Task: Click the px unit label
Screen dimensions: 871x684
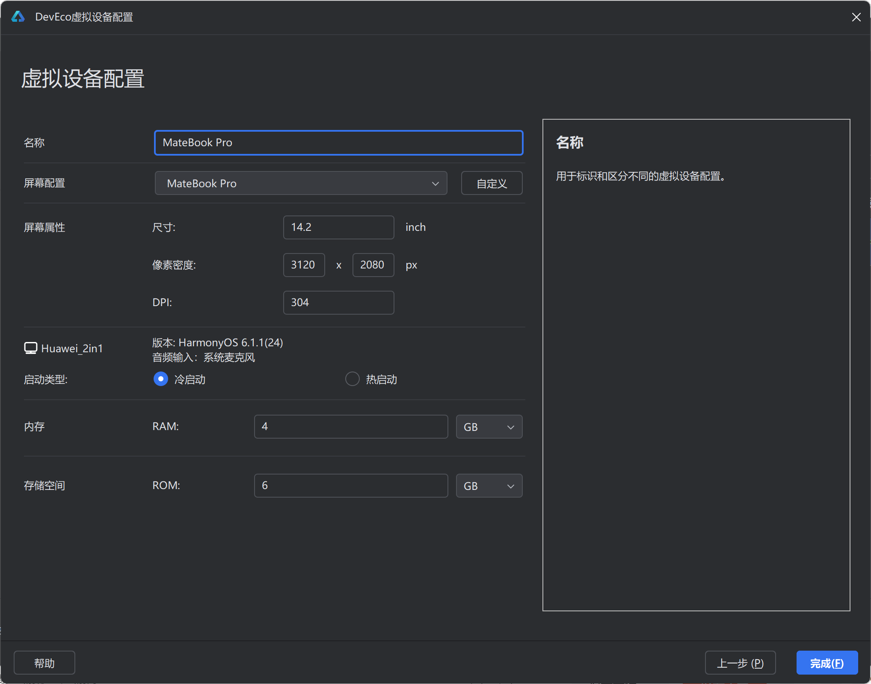Action: tap(412, 265)
